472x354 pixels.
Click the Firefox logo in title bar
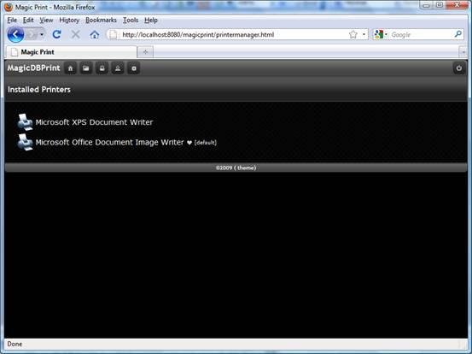point(9,7)
